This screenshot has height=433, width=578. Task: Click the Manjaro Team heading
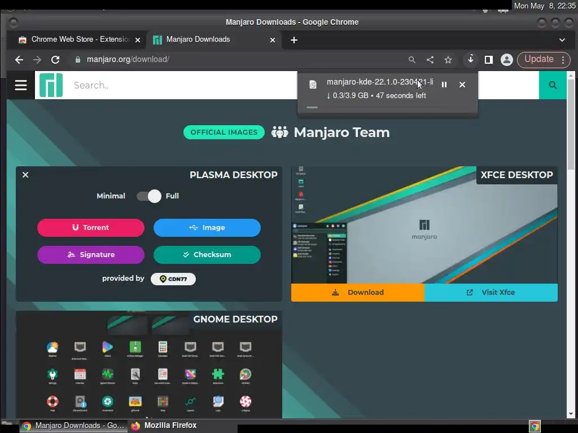point(341,132)
